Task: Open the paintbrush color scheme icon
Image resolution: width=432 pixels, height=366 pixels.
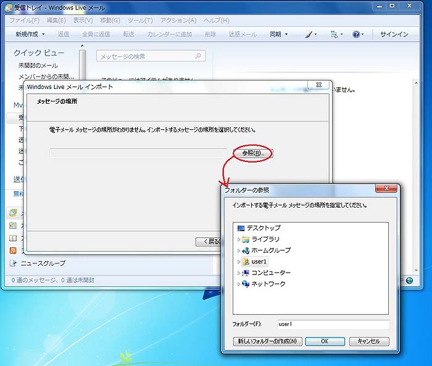Action: 310,35
